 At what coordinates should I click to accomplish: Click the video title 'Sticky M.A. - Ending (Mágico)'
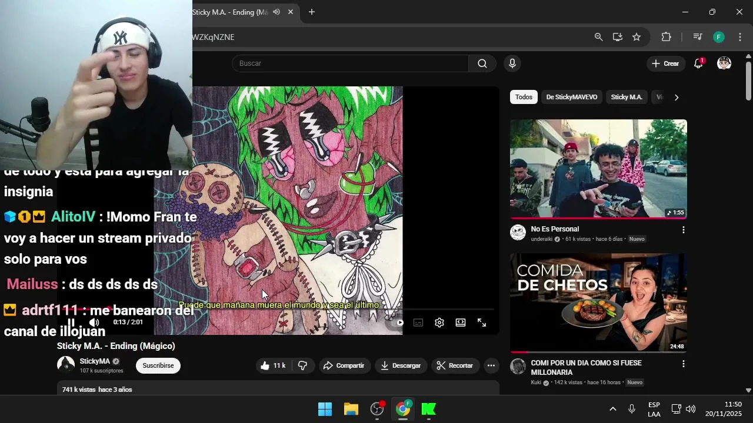coord(116,346)
